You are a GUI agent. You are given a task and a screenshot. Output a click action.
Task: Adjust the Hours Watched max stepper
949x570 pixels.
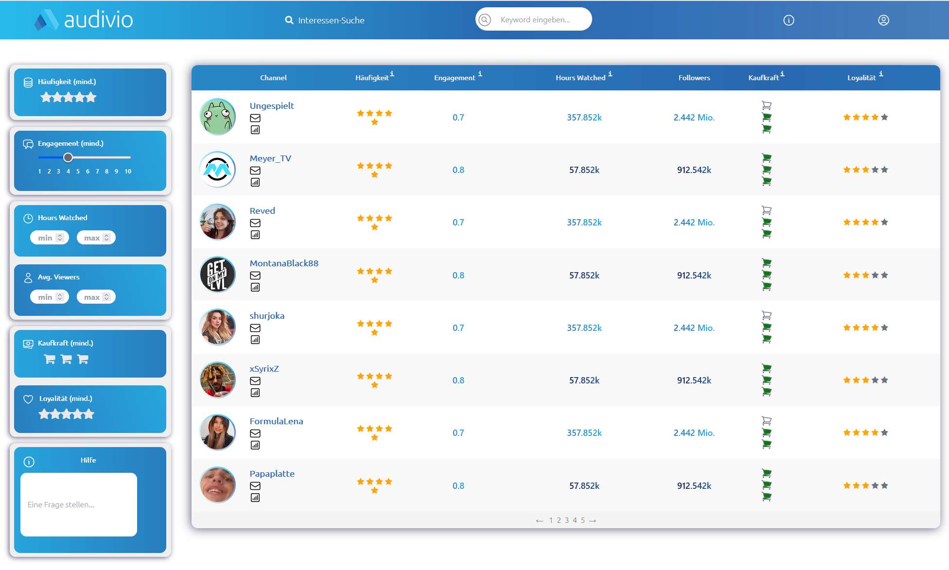coord(106,238)
